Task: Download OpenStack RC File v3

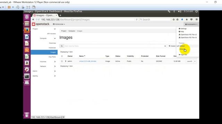Action: tap(188, 38)
